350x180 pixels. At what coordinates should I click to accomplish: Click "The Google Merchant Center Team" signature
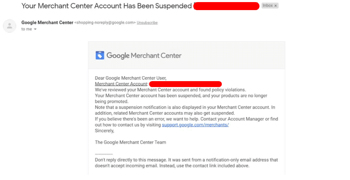pyautogui.click(x=130, y=142)
